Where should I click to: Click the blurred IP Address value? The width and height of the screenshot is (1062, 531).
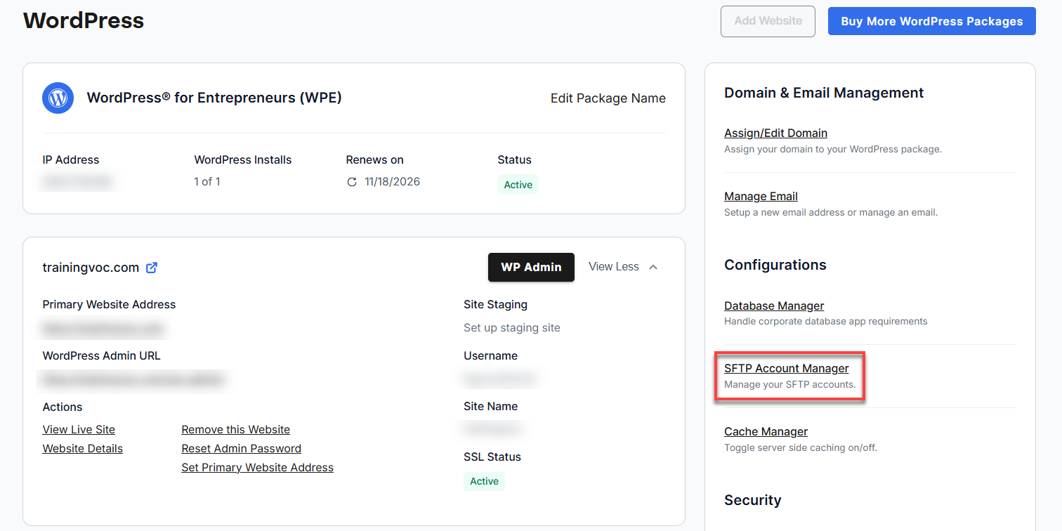pos(77,182)
